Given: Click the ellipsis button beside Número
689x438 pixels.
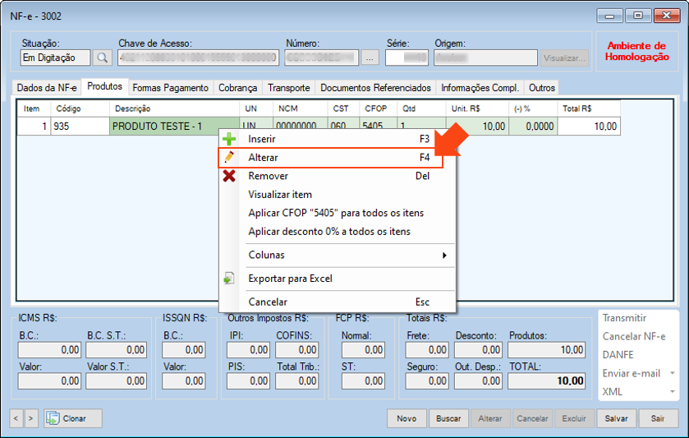Looking at the screenshot, I should (370, 58).
